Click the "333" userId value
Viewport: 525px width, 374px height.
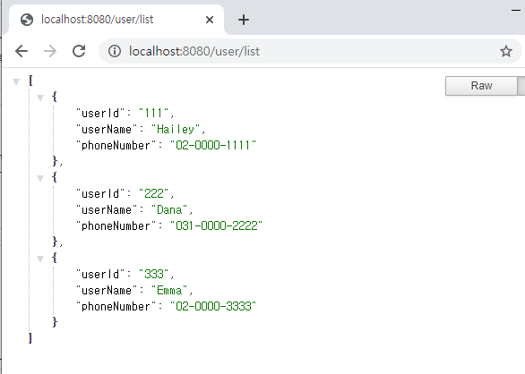153,274
